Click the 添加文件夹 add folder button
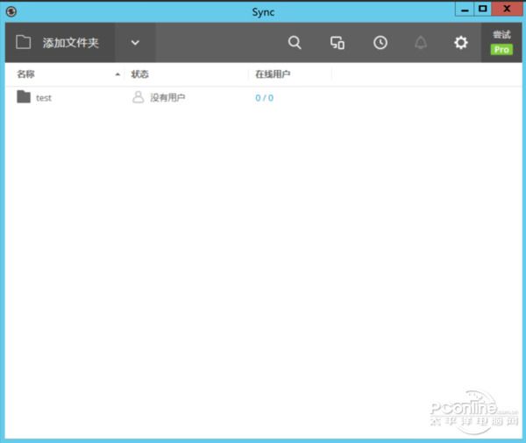Screen dimensions: 526x443 click(x=60, y=43)
